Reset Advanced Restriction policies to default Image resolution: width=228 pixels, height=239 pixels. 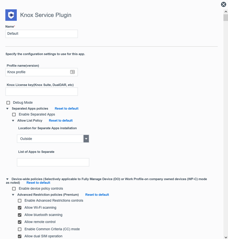tap(97, 195)
